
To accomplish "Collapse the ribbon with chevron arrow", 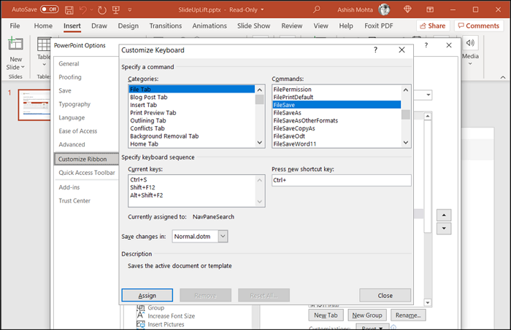I will pyautogui.click(x=503, y=77).
